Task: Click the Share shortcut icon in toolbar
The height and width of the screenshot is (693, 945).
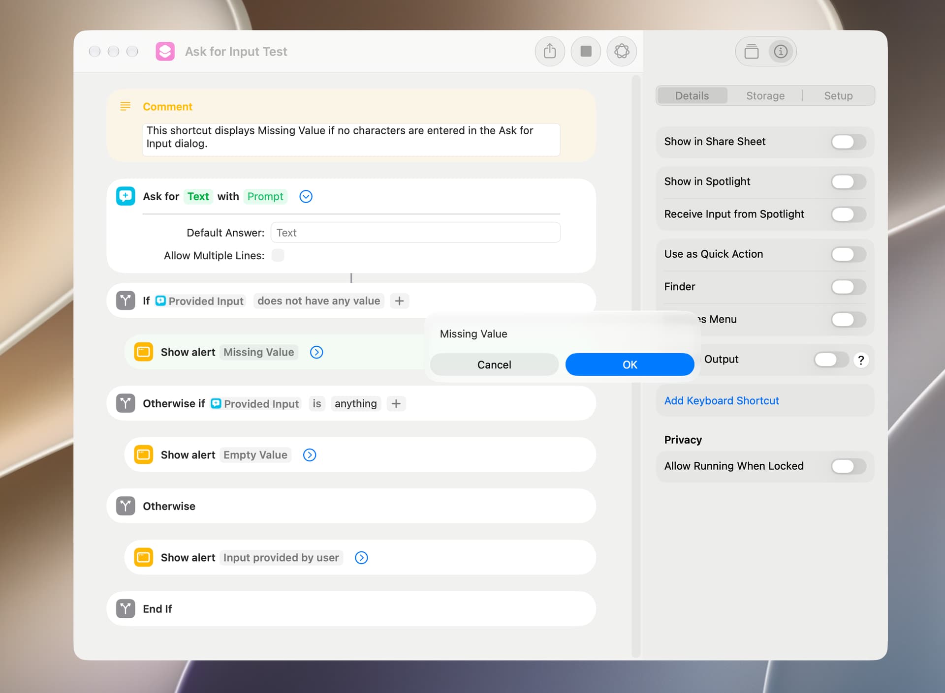Action: (x=550, y=51)
